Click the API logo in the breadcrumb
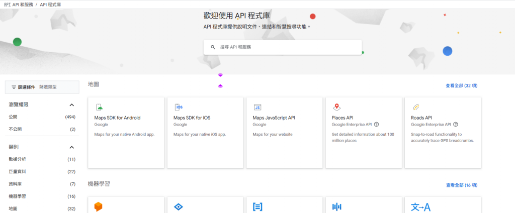 [x=8, y=5]
